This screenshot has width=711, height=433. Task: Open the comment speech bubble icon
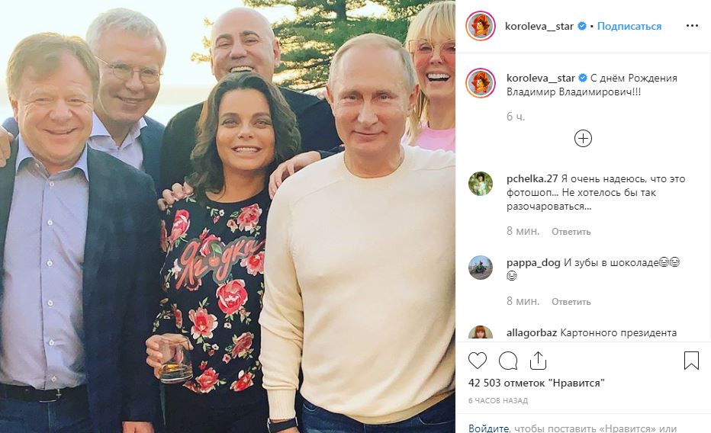click(x=508, y=361)
